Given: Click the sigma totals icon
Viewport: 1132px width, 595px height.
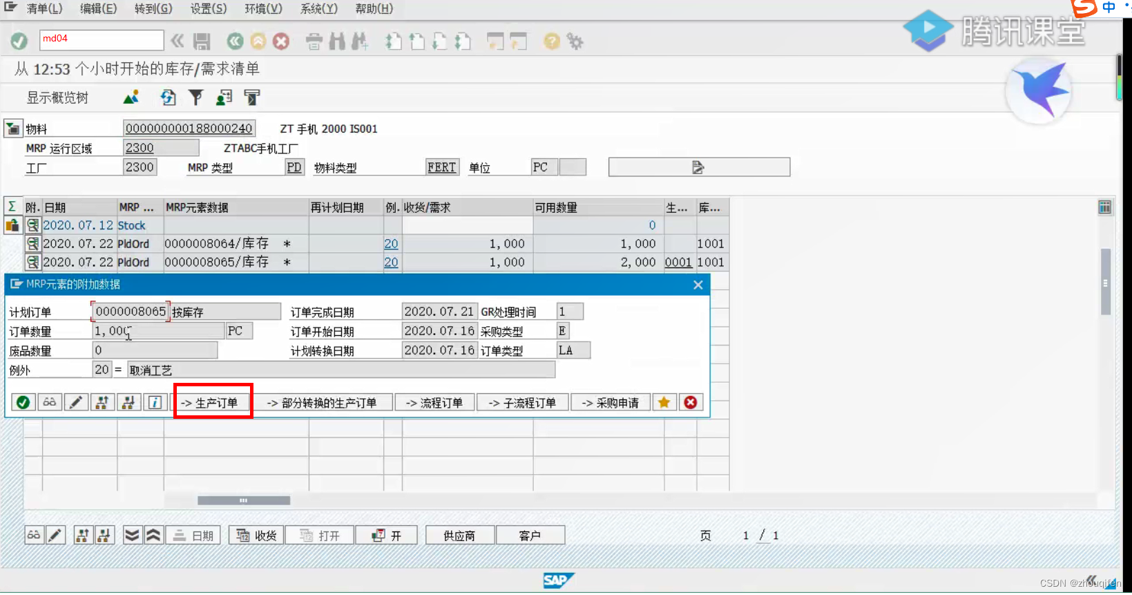Looking at the screenshot, I should pos(12,207).
